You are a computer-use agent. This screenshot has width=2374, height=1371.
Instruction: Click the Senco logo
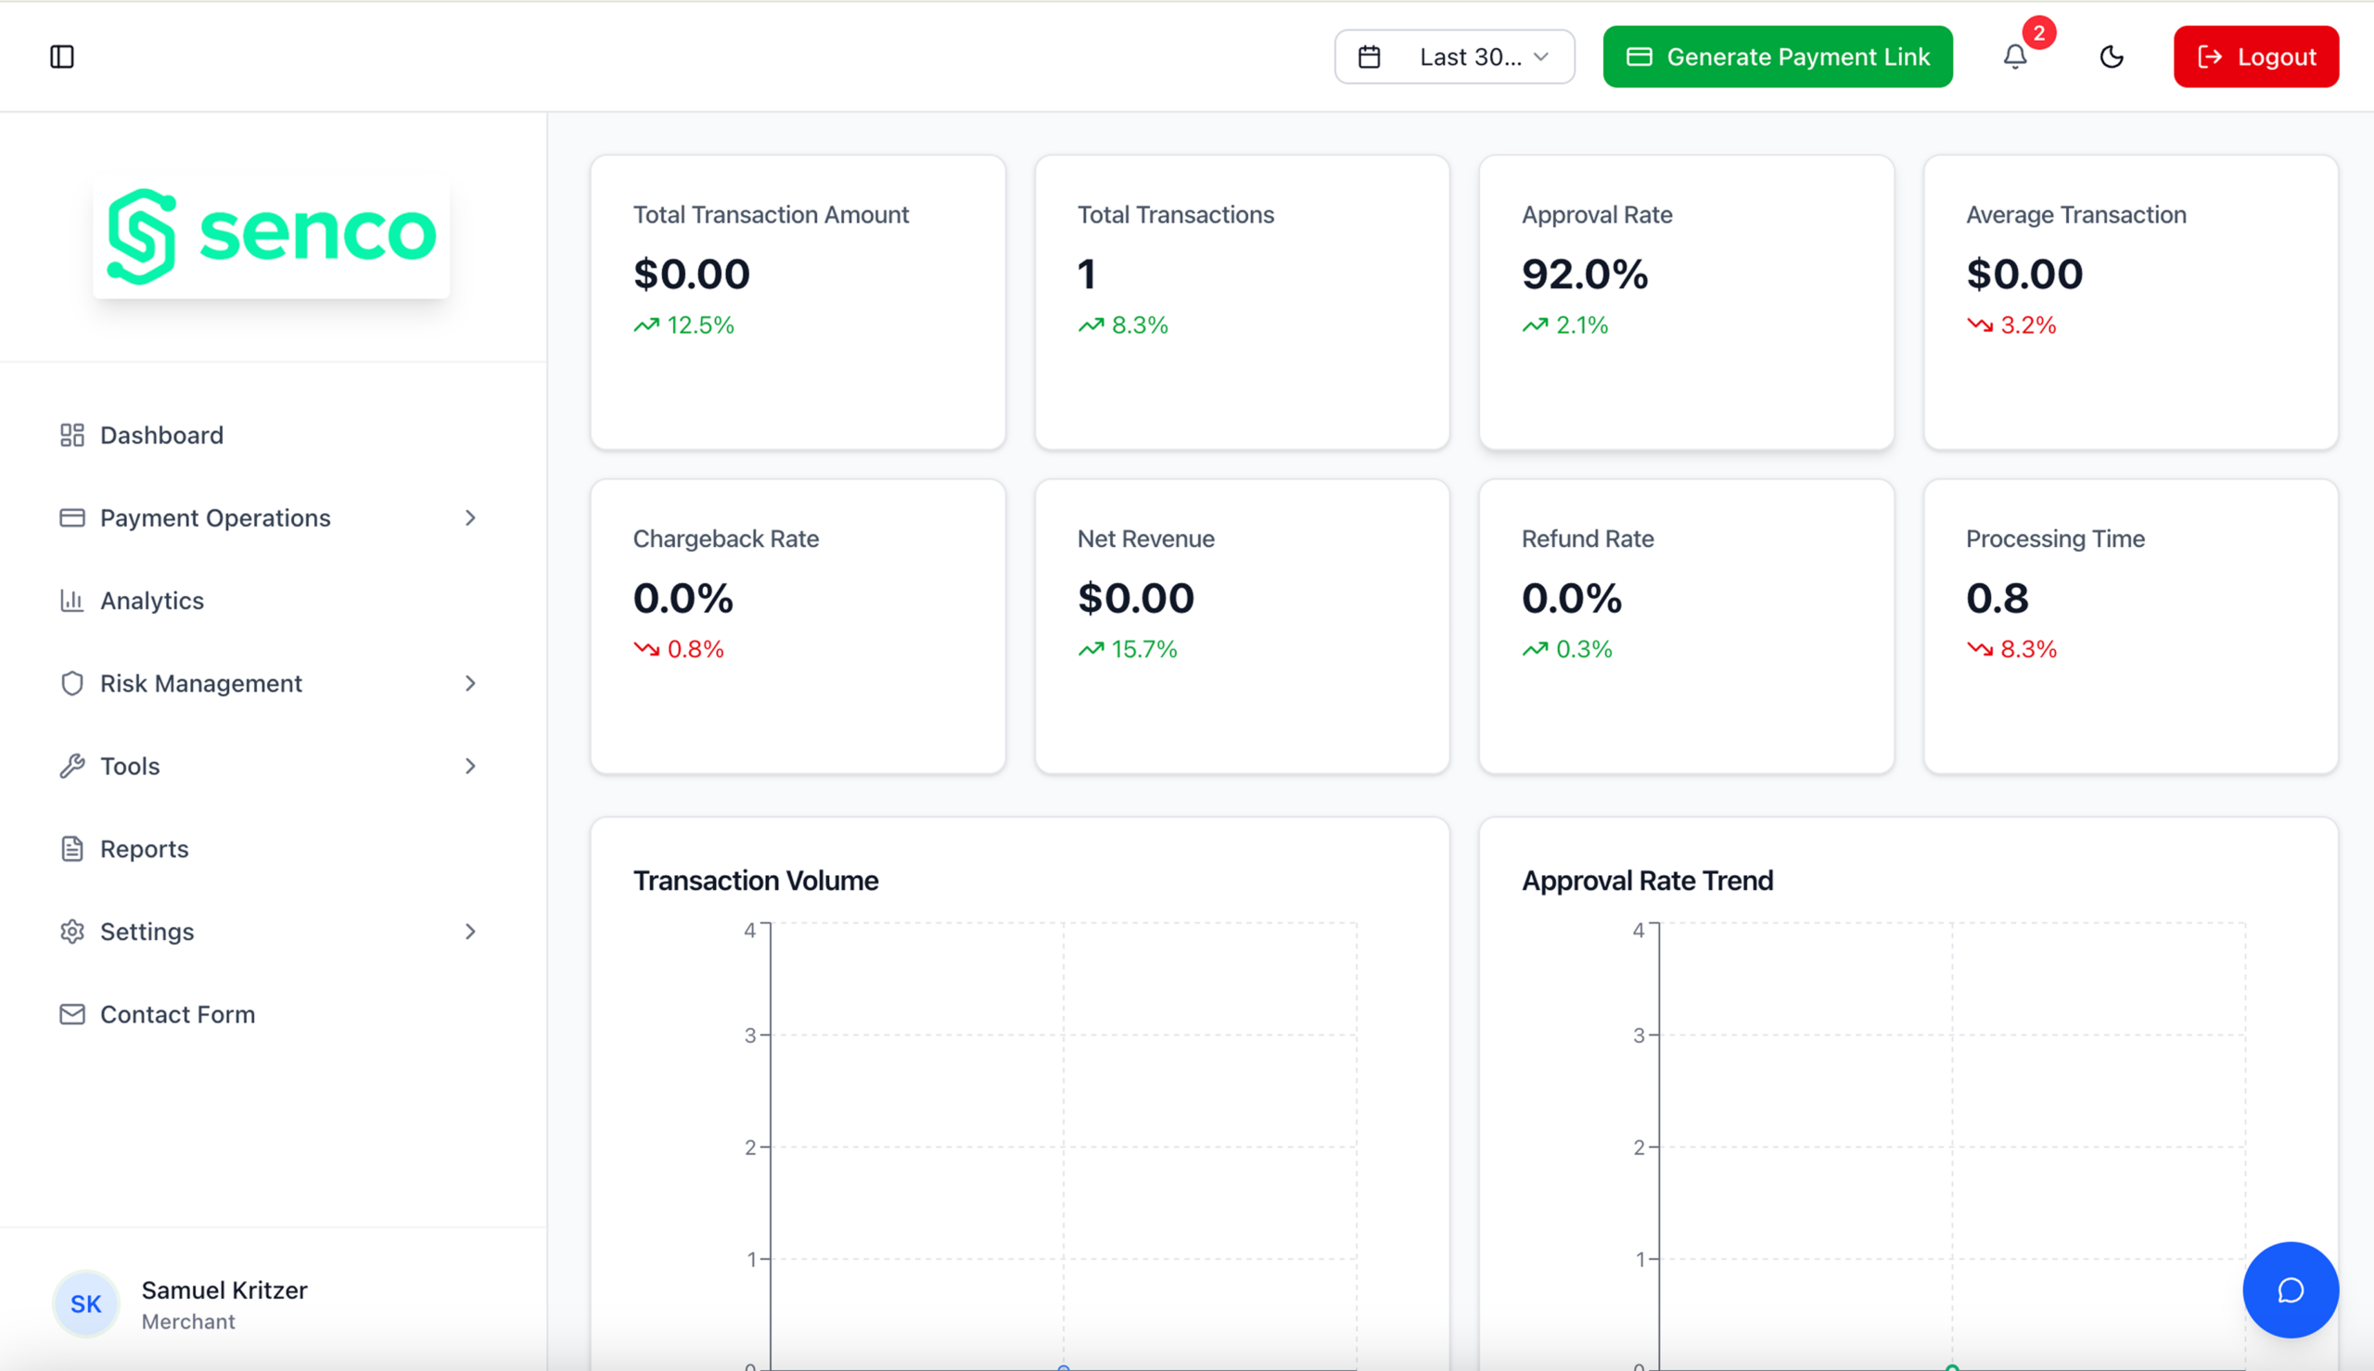coord(271,235)
